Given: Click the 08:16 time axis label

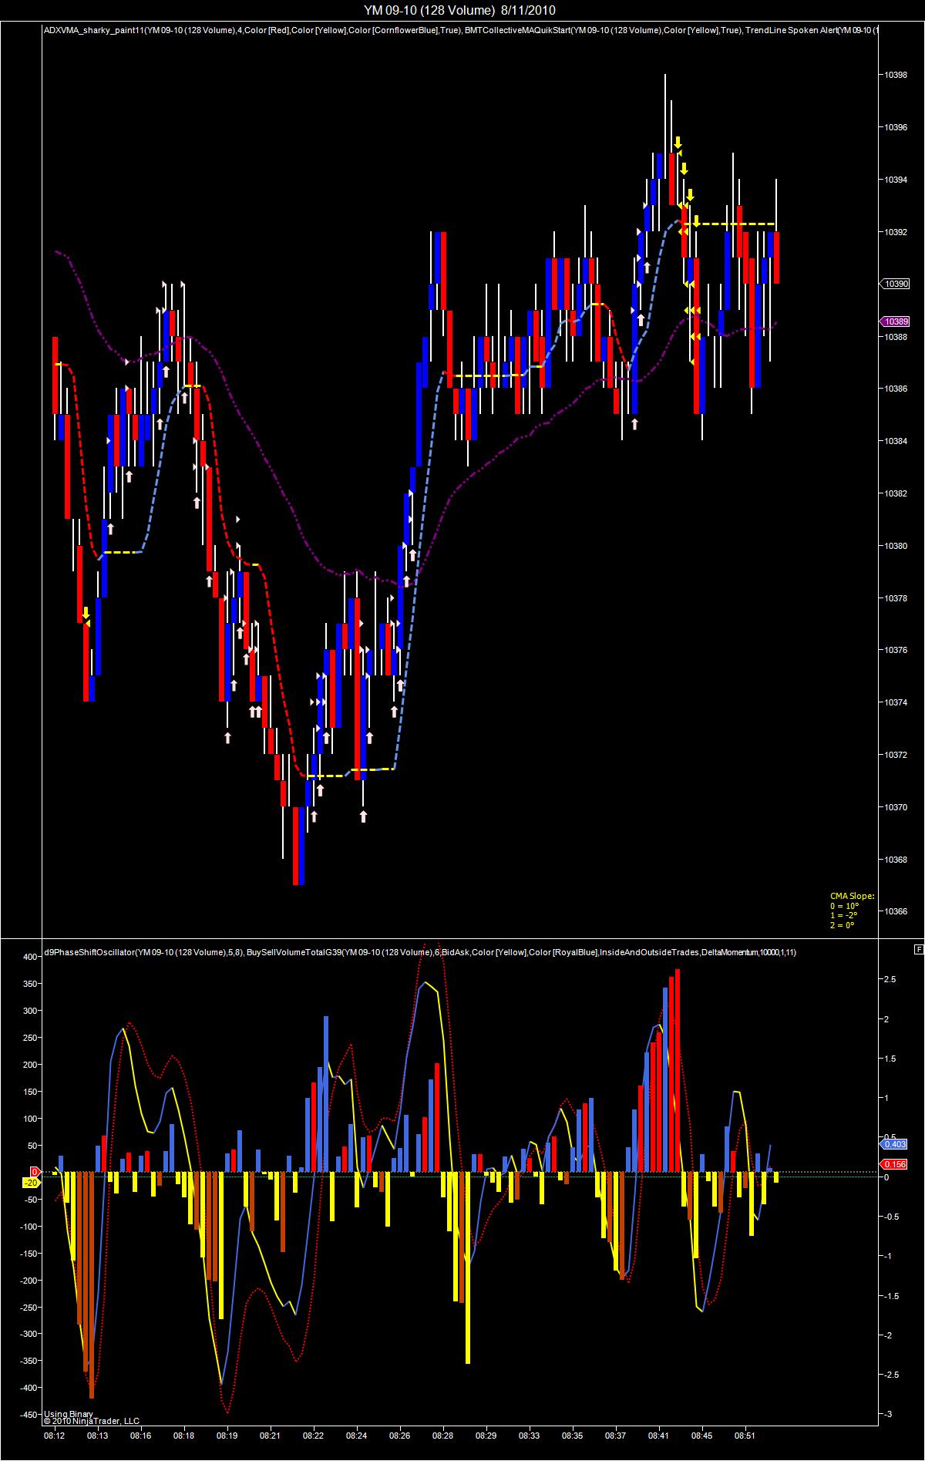Looking at the screenshot, I should pyautogui.click(x=140, y=1436).
